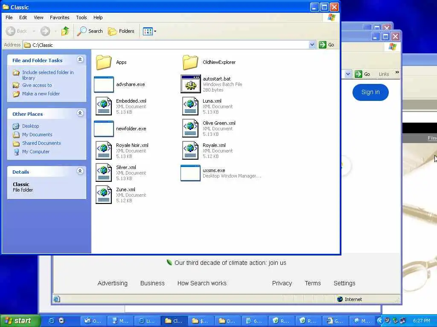Open the Edit menu
This screenshot has height=327, width=437.
click(x=23, y=17)
